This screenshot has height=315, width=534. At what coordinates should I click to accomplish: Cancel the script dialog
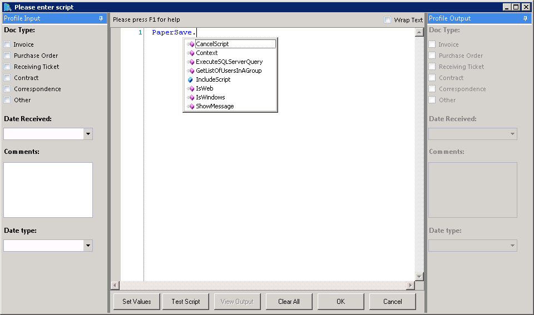click(x=392, y=302)
